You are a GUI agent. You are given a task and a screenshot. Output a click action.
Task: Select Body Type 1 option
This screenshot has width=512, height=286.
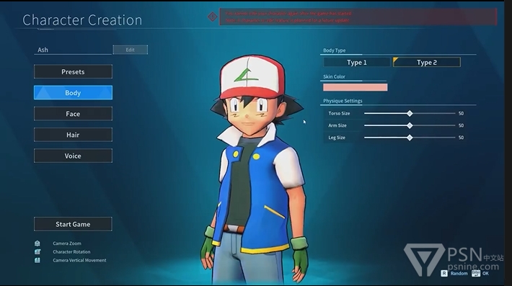coord(356,62)
